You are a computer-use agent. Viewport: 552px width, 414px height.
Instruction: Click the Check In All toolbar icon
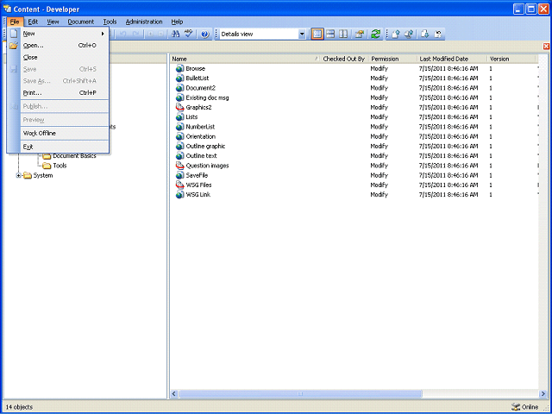(x=409, y=34)
